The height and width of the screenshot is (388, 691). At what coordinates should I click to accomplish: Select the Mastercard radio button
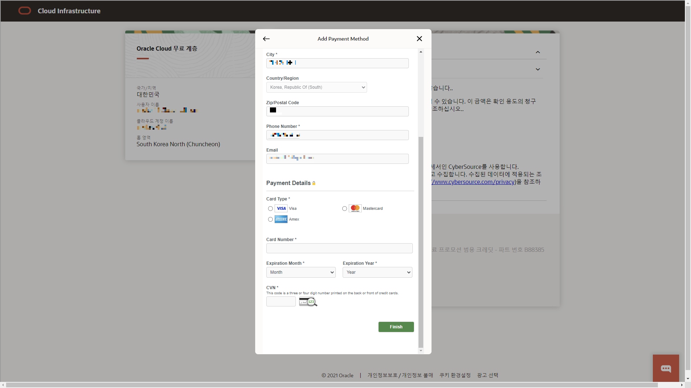click(x=344, y=209)
